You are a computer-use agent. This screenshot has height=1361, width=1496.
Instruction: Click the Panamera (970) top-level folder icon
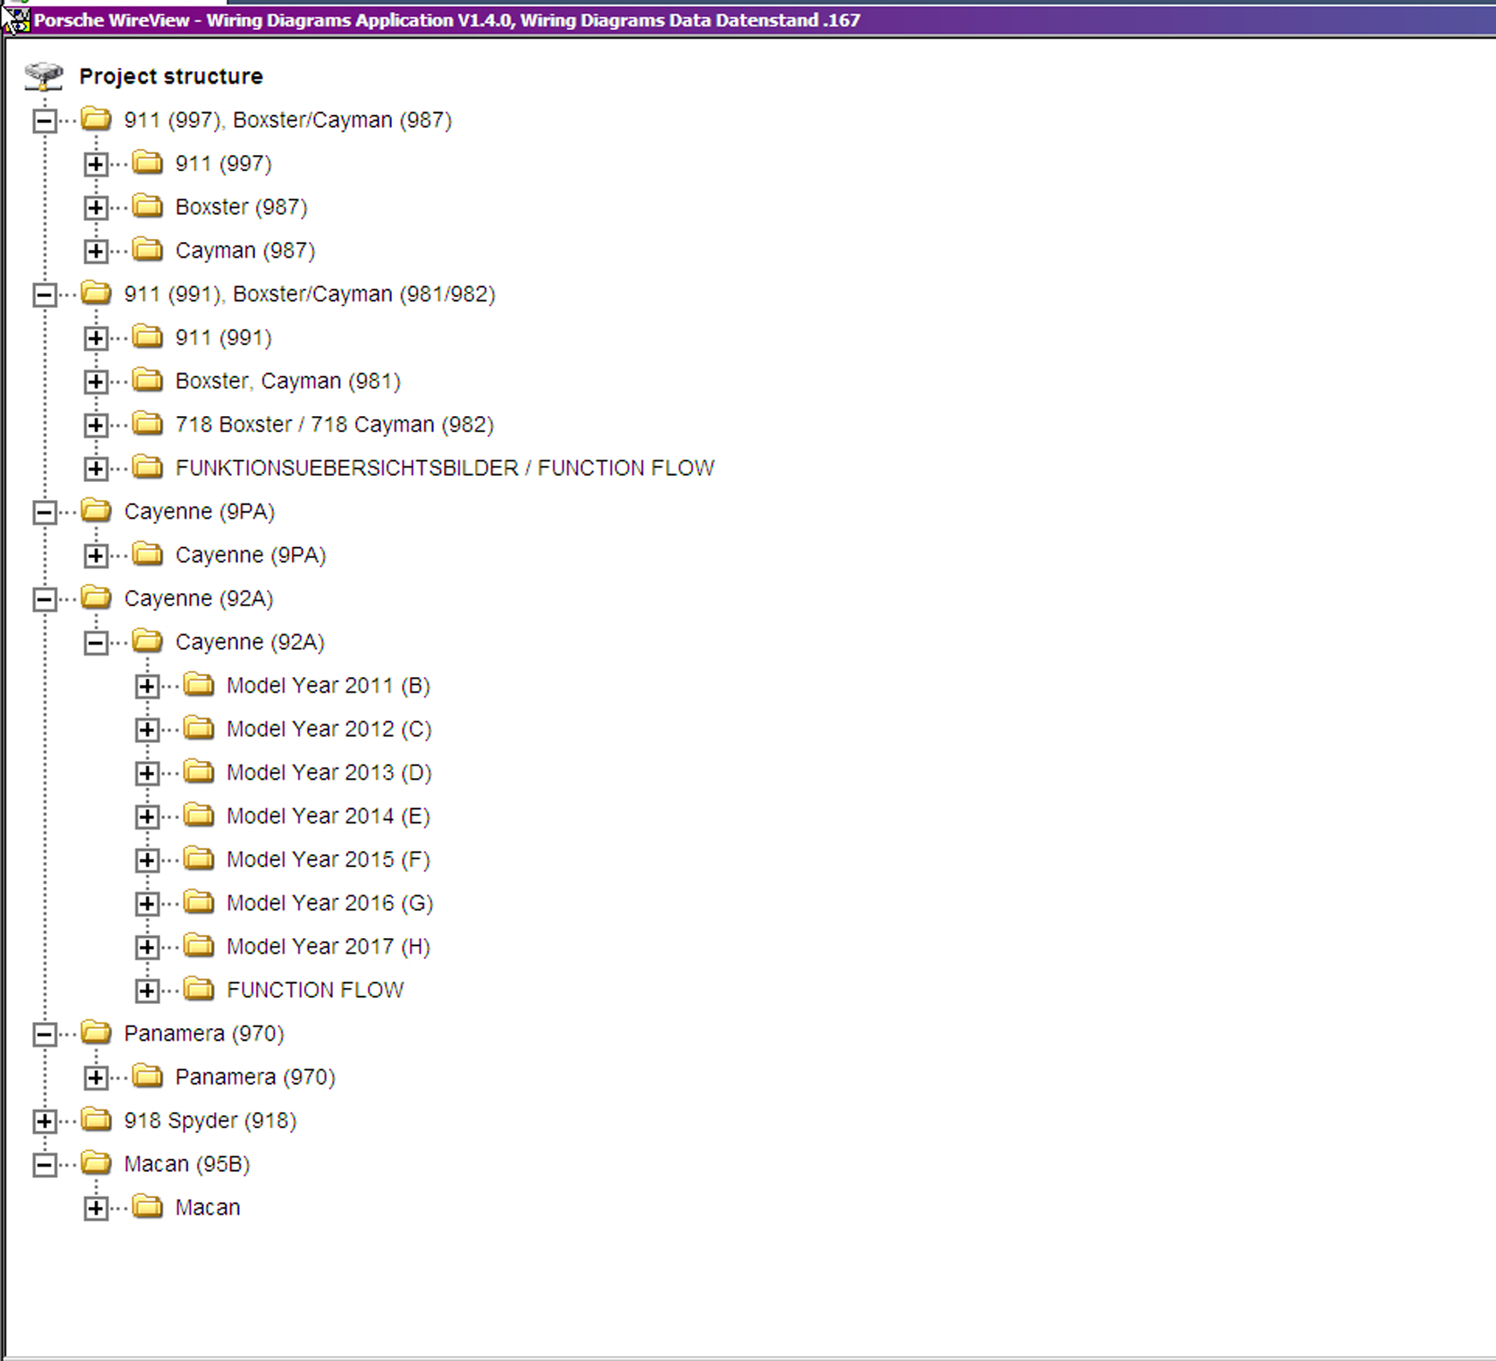[97, 1032]
